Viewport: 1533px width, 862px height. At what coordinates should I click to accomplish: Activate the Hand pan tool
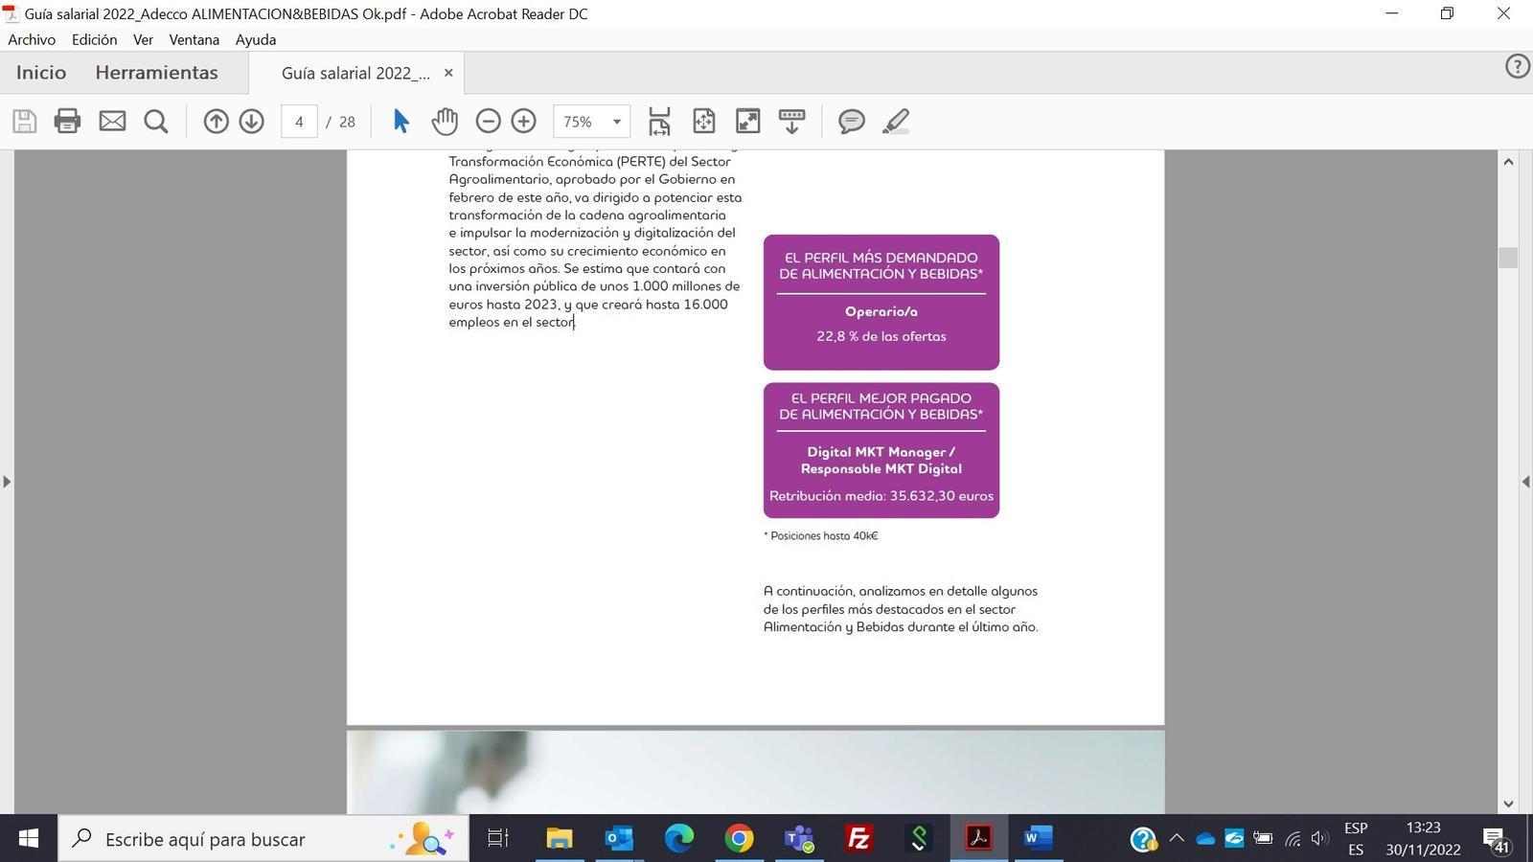coord(445,122)
